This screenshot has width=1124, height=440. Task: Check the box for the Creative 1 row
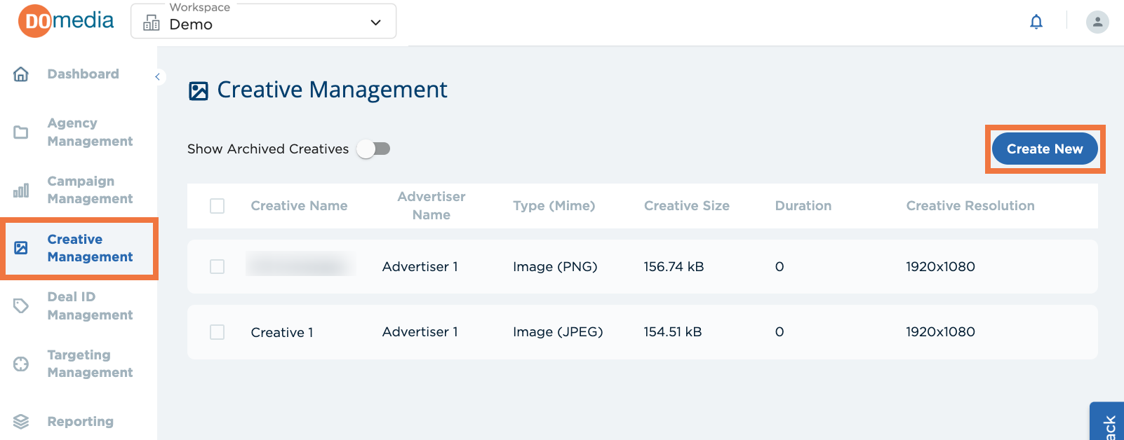pos(218,332)
